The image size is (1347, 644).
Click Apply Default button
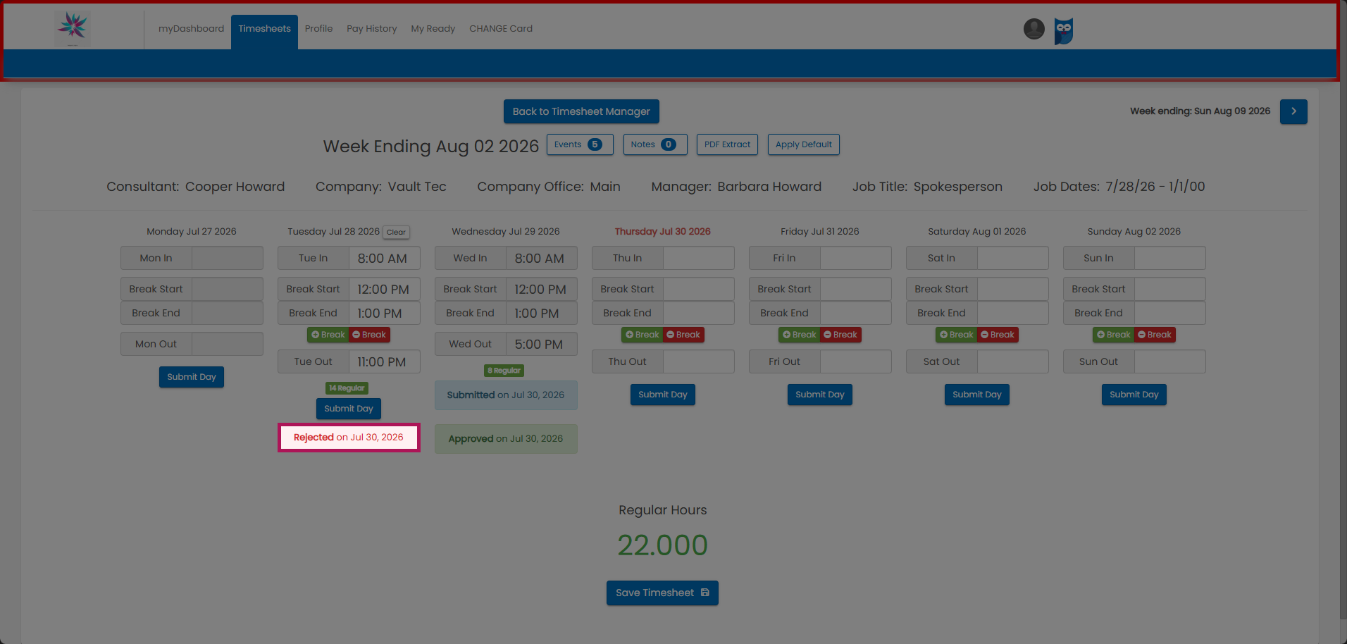click(x=803, y=144)
